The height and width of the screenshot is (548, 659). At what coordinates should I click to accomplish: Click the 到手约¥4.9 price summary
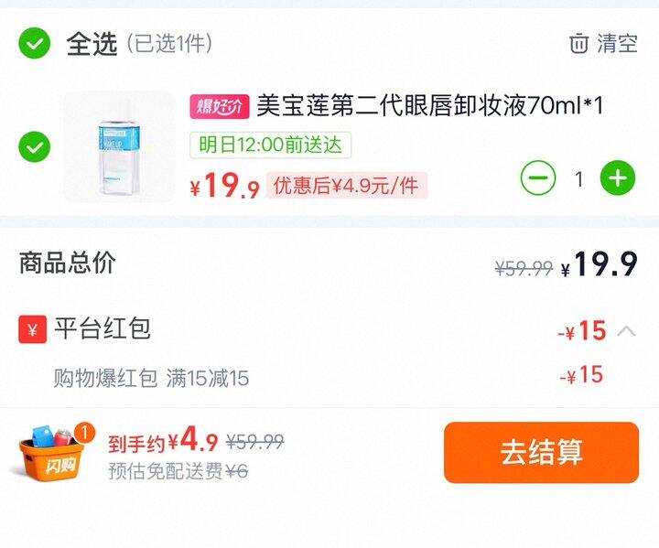[x=163, y=440]
